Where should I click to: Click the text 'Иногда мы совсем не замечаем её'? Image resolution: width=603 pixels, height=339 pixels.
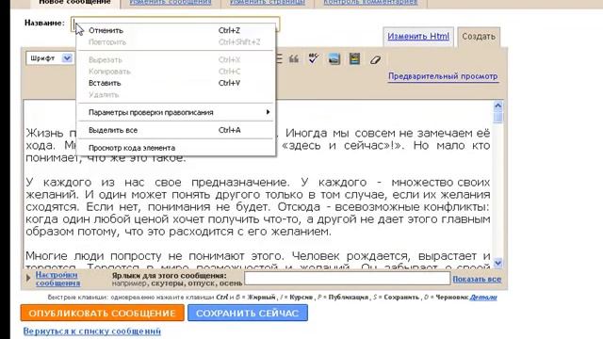pos(387,133)
